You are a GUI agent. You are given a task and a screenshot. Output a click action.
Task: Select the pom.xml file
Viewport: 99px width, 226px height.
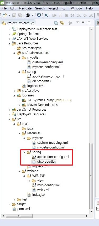[24, 209]
